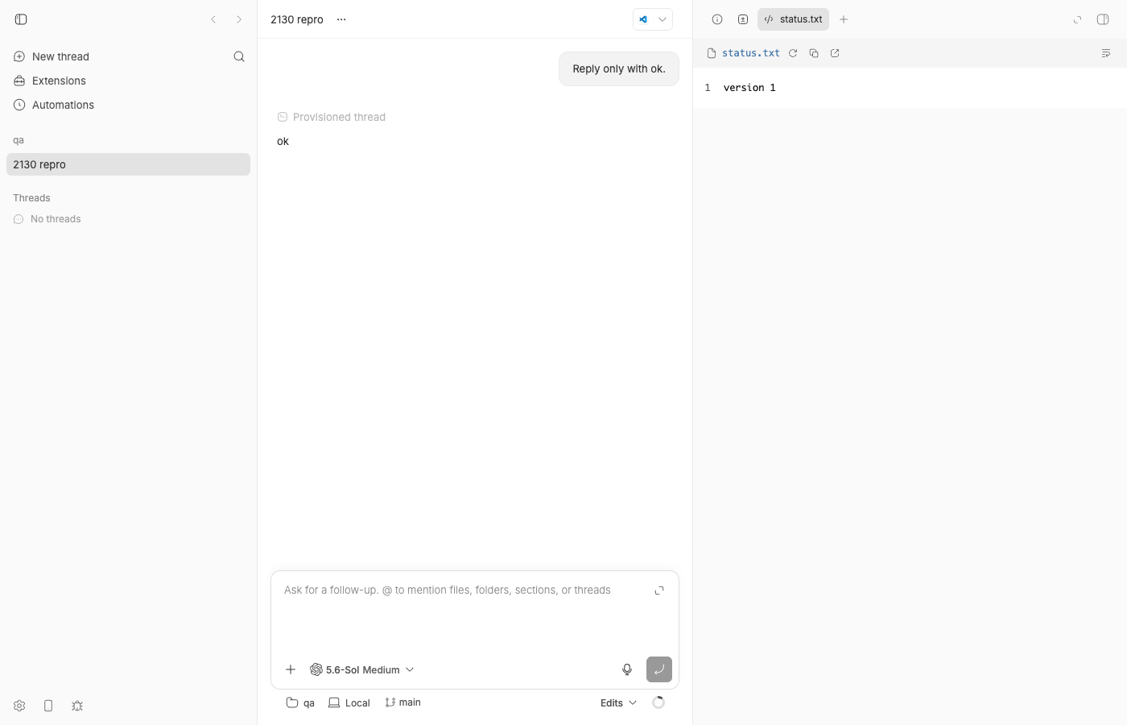Toggle word wrap in file viewer
The width and height of the screenshot is (1127, 725).
coord(1106,53)
